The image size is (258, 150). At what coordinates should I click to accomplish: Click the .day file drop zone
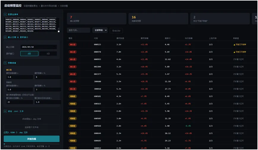point(31,119)
